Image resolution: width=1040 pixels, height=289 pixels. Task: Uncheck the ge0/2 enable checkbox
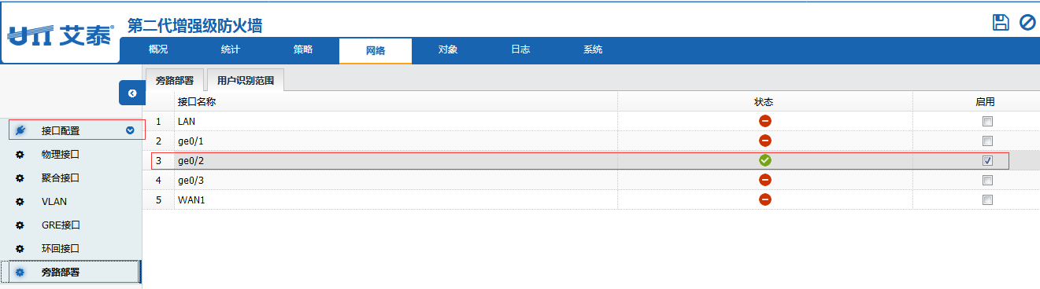coord(987,160)
